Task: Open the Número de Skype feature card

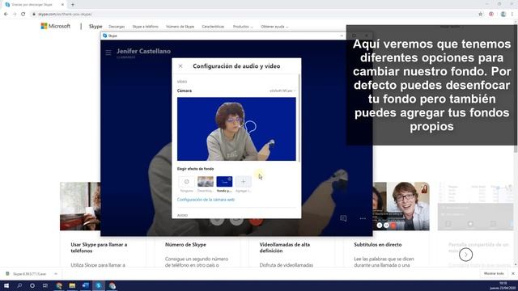Action: coord(185,245)
